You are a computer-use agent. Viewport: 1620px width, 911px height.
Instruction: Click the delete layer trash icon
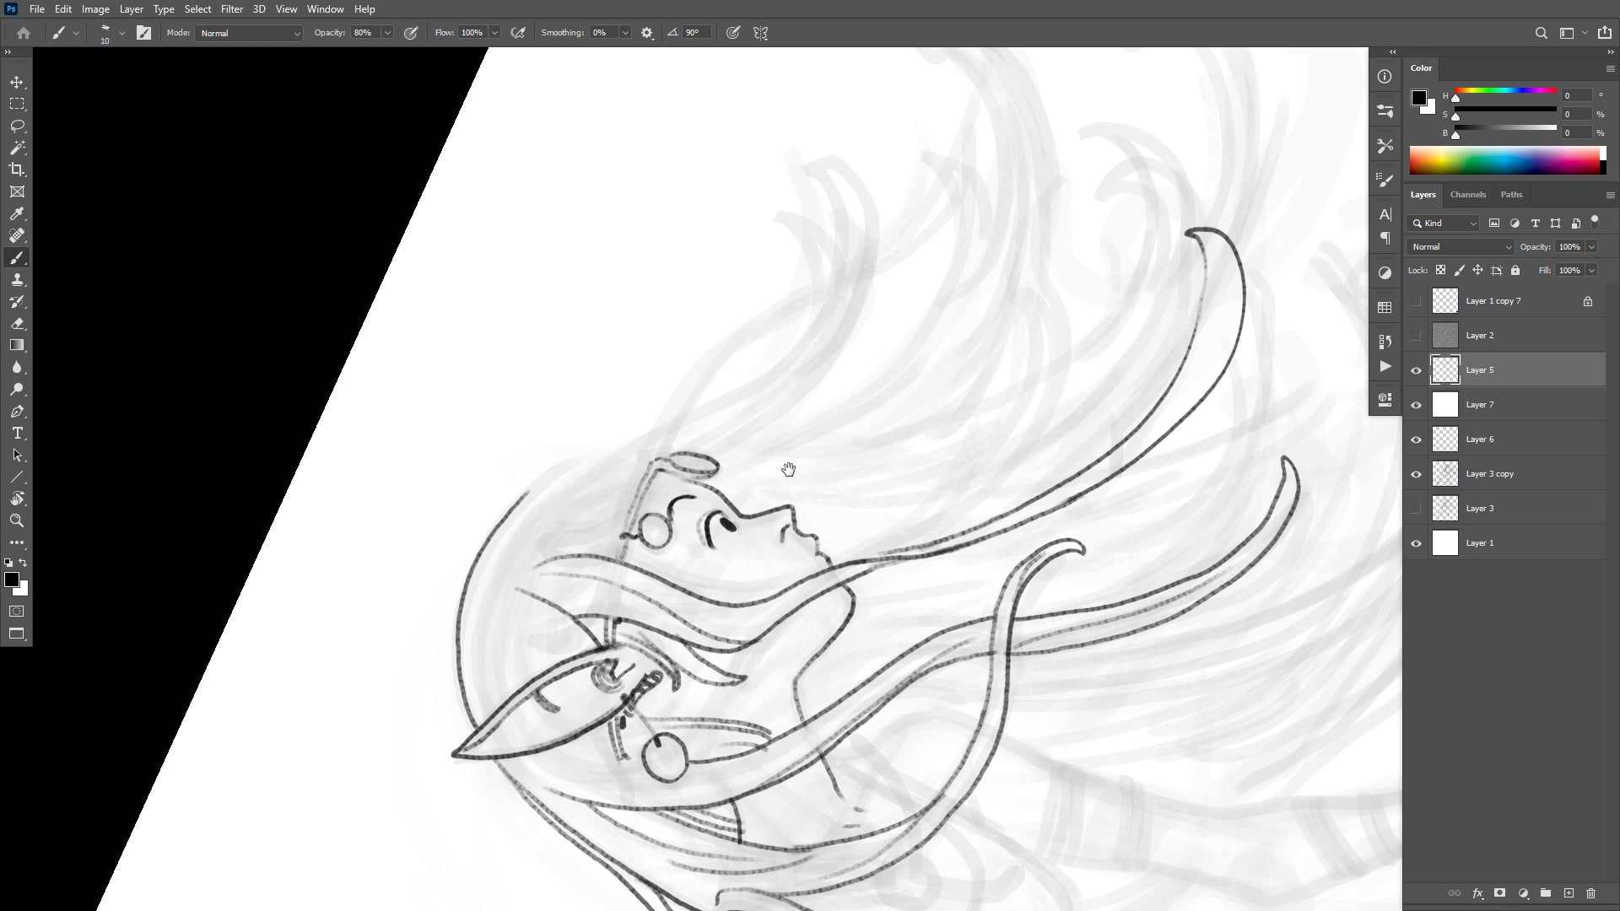point(1590,893)
